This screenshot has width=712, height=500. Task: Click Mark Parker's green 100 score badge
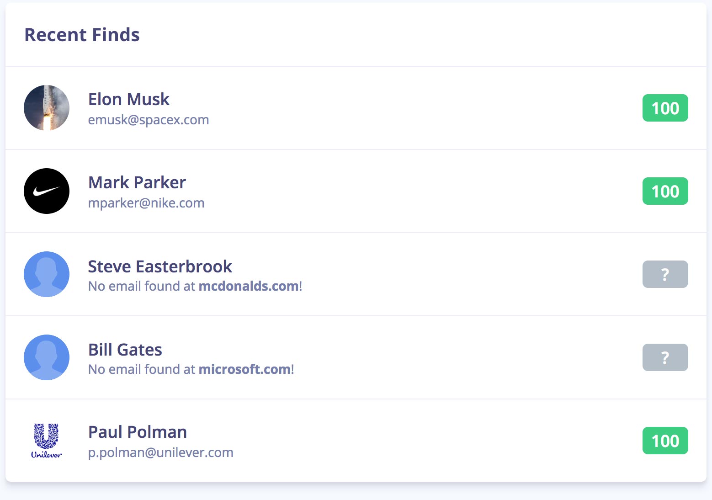665,191
